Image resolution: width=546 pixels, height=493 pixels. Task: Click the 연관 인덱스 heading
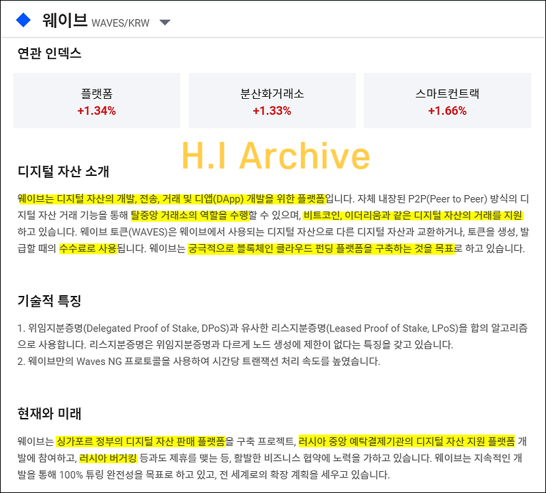tap(49, 53)
